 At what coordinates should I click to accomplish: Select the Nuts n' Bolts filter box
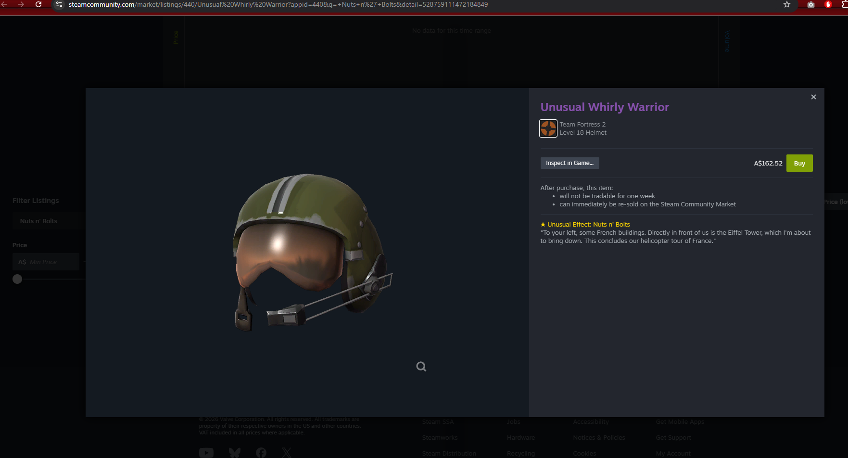pyautogui.click(x=48, y=221)
